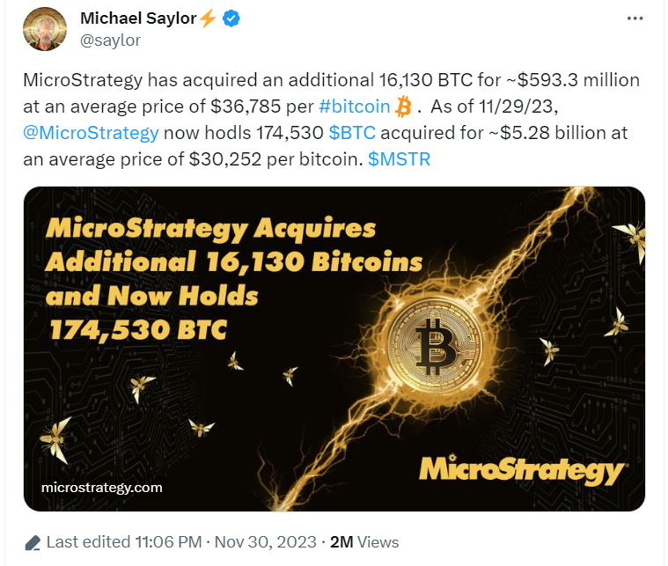Click Michael Saylor's profile avatar
Screen dimensions: 668x566
point(45,29)
